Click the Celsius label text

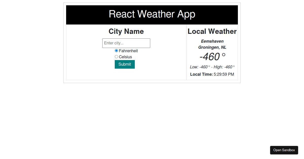tap(125, 57)
